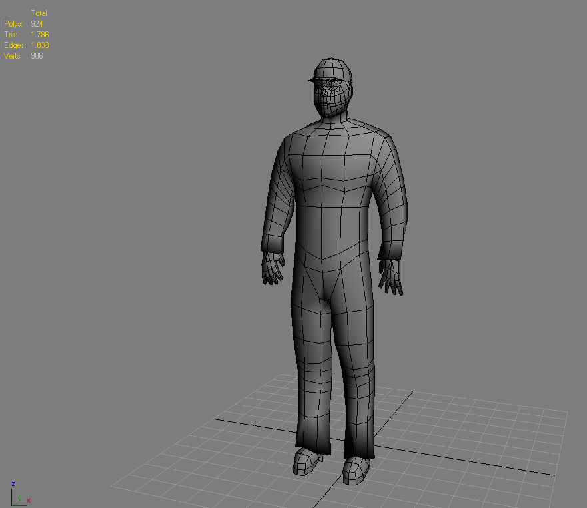
Task: Click the Tris count value 1.786
Action: pyautogui.click(x=40, y=35)
